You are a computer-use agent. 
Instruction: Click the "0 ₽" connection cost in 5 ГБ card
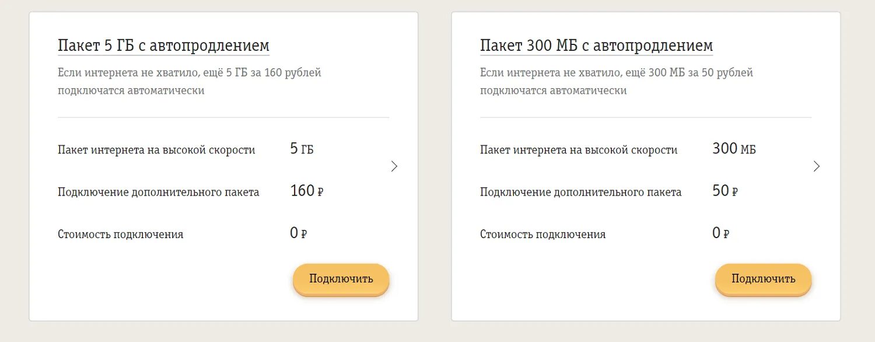click(298, 233)
